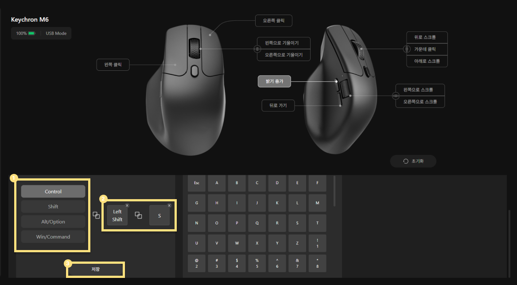Click the reset circular arrow icon
Image resolution: width=517 pixels, height=285 pixels.
click(x=405, y=162)
